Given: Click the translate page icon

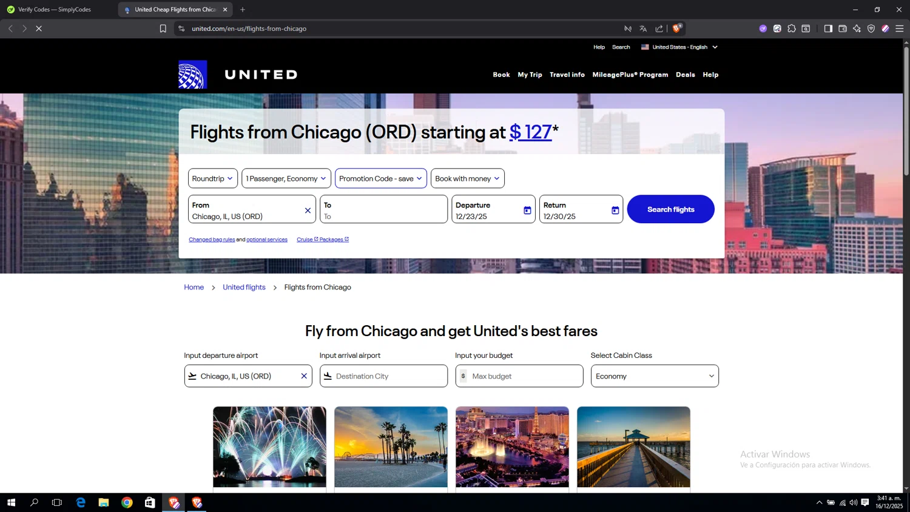Looking at the screenshot, I should [x=643, y=29].
